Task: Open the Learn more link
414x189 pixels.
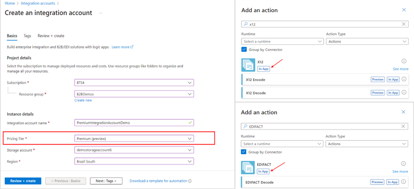Action: [x=122, y=47]
